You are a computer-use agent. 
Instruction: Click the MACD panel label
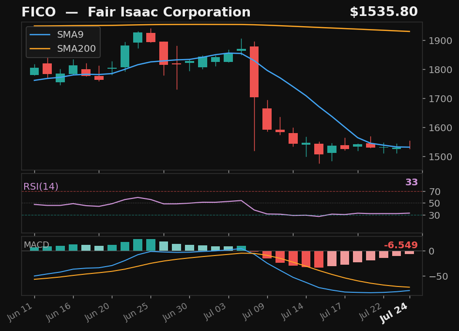pyautogui.click(x=36, y=245)
